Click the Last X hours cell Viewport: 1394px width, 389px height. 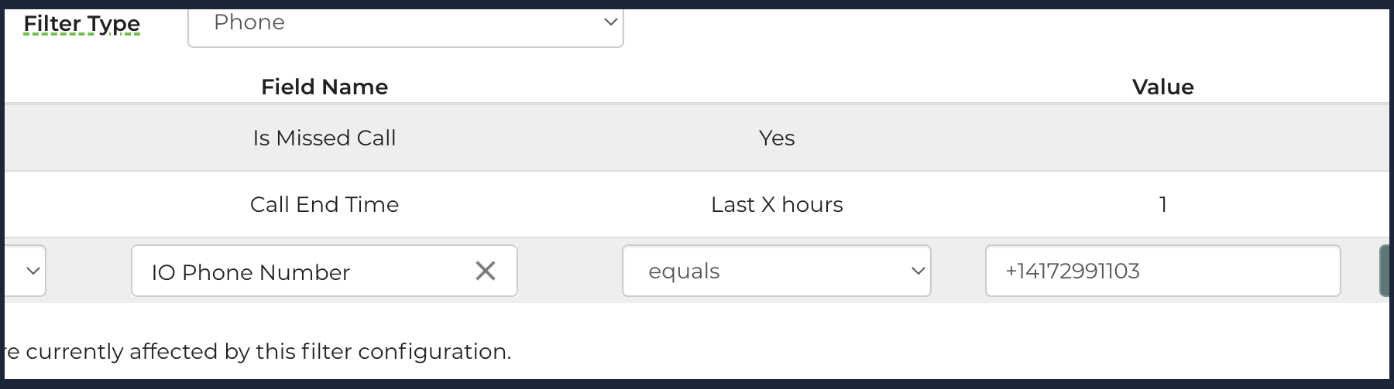point(777,204)
